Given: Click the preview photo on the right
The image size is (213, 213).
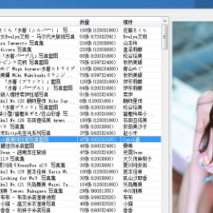Looking at the screenshot, I should [x=193, y=117].
